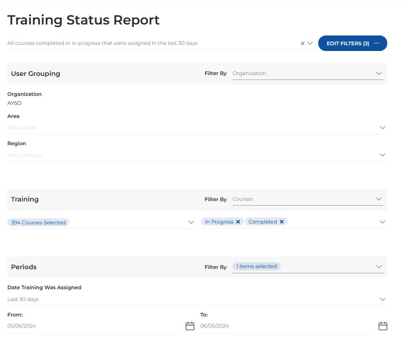Image resolution: width=406 pixels, height=350 pixels.
Task: Expand the Last 30 days date range dropdown
Action: [382, 299]
